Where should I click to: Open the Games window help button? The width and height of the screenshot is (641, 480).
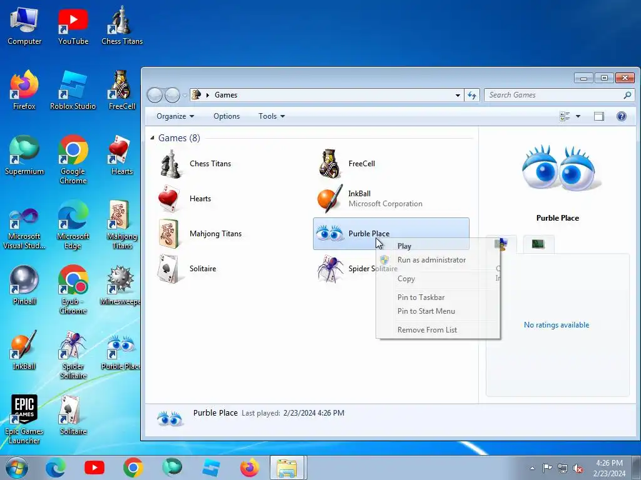622,116
